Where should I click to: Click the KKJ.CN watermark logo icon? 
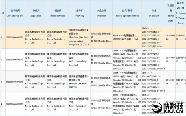tap(157, 108)
